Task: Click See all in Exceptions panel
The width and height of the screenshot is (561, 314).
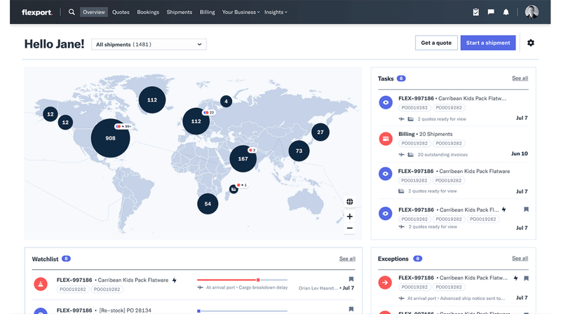Action: [x=520, y=258]
